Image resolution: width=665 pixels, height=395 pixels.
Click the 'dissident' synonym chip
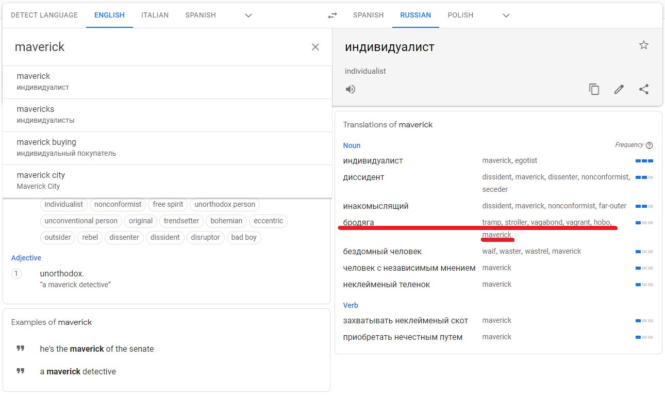point(165,237)
